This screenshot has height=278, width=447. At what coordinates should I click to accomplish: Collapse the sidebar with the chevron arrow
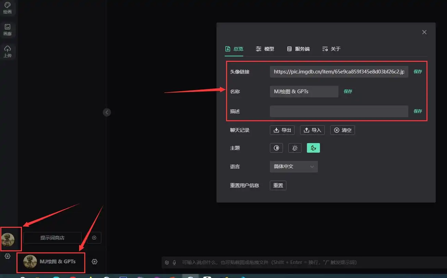(x=107, y=112)
